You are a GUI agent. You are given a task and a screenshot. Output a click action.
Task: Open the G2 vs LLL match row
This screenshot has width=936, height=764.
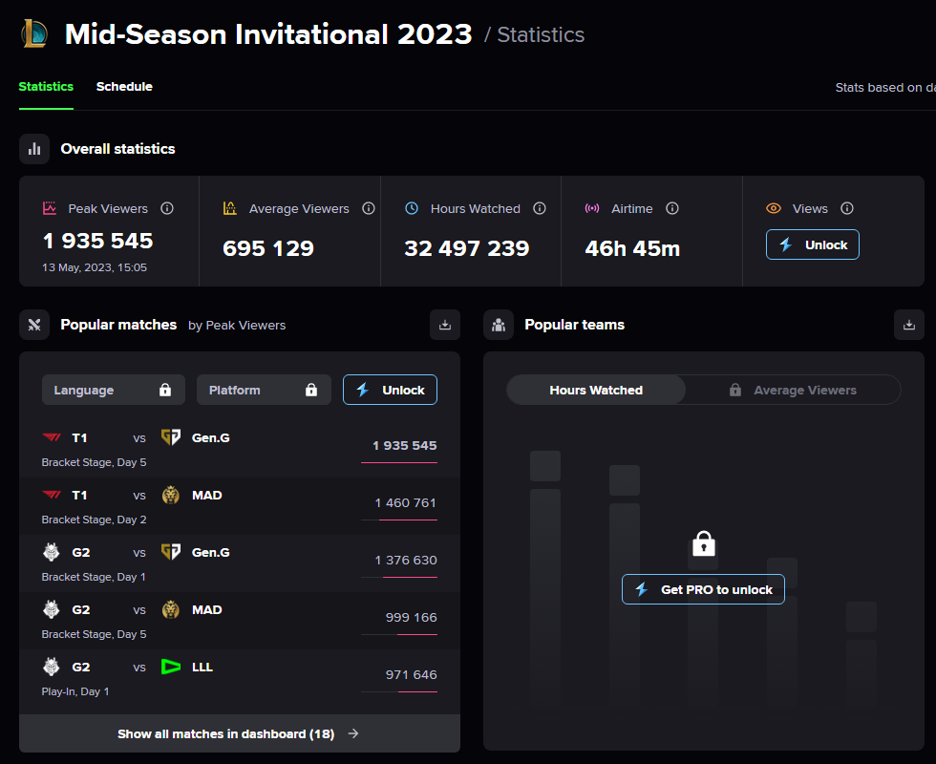(240, 678)
